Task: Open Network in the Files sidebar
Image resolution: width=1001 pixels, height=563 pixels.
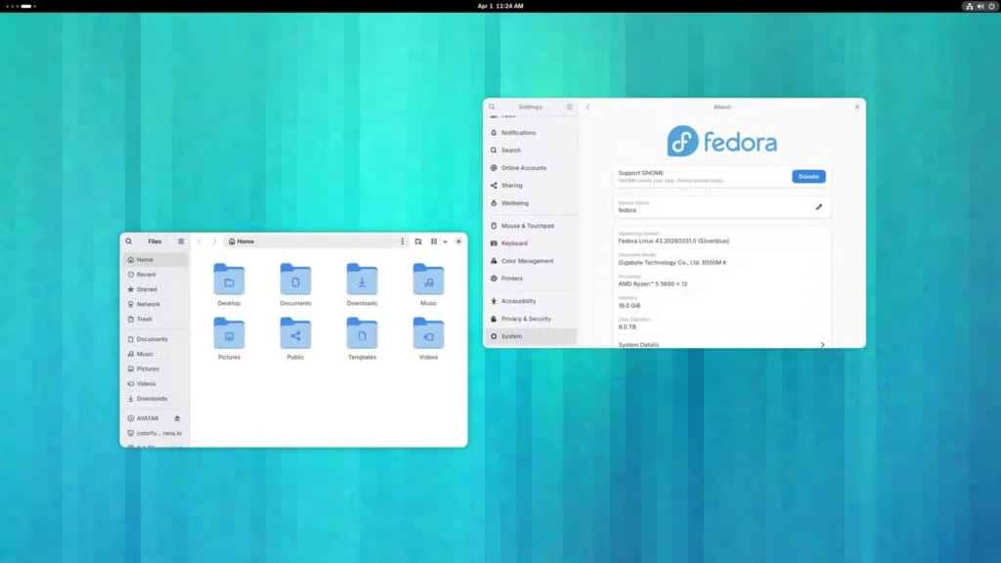Action: click(155, 304)
